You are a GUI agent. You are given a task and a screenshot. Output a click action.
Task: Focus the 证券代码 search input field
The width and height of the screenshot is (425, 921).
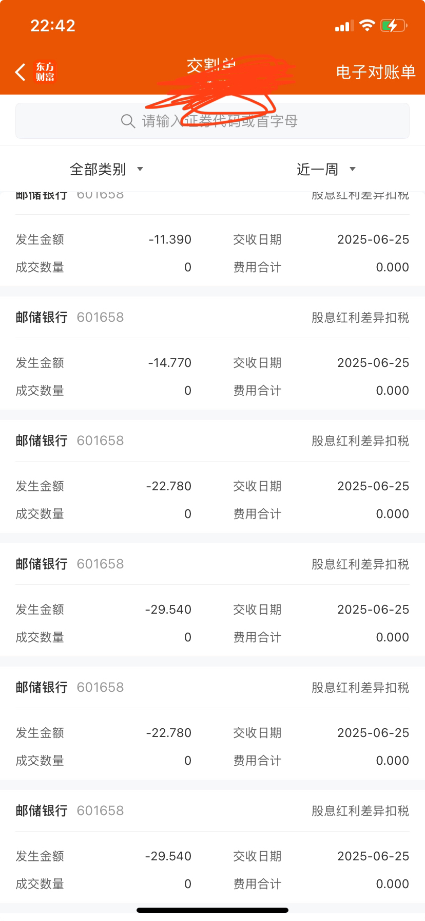point(212,121)
